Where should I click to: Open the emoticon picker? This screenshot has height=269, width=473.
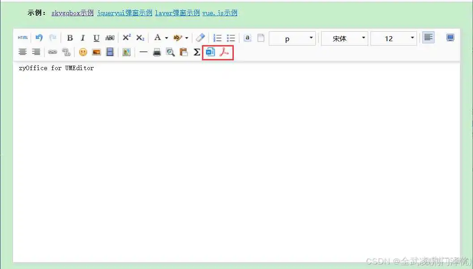tap(83, 52)
